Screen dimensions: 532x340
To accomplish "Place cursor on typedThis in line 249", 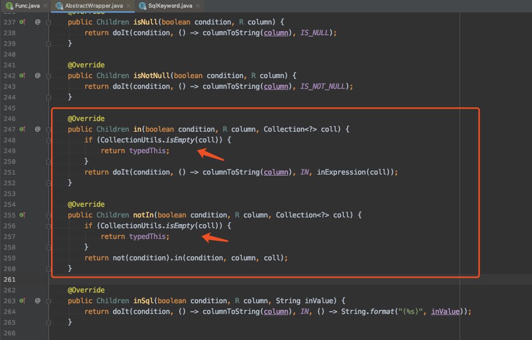I will click(x=148, y=151).
